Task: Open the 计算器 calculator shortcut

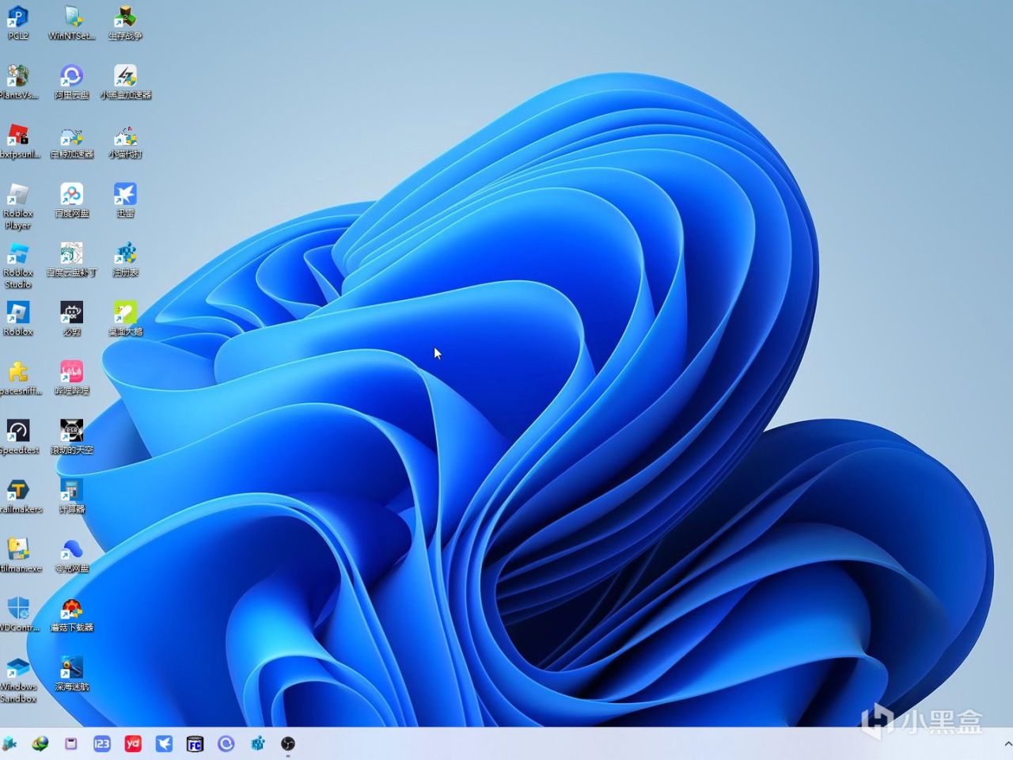Action: [x=71, y=496]
